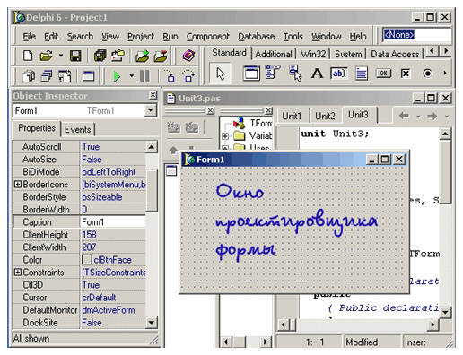Click the Trace Into debugger icon
This screenshot has height=355, width=463.
(x=170, y=76)
